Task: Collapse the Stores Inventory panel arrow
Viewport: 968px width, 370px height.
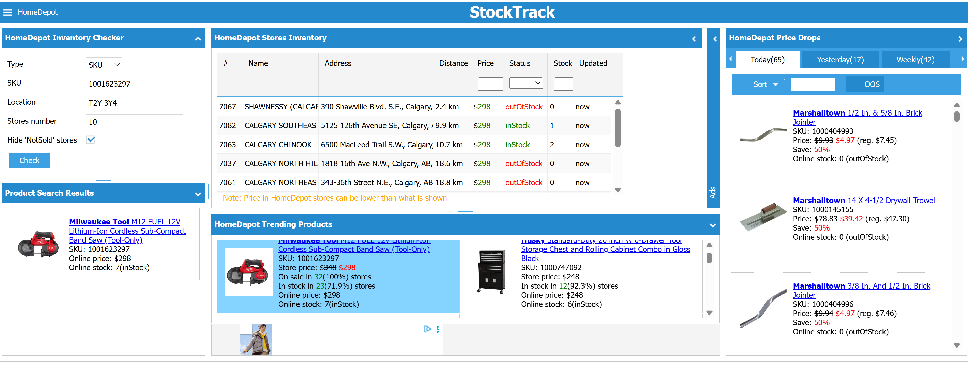Action: [694, 39]
